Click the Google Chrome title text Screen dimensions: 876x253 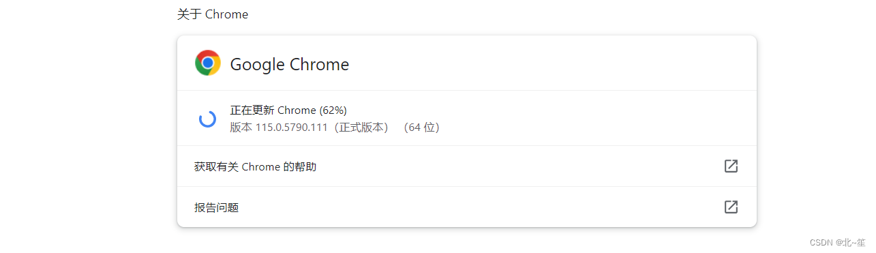point(290,64)
